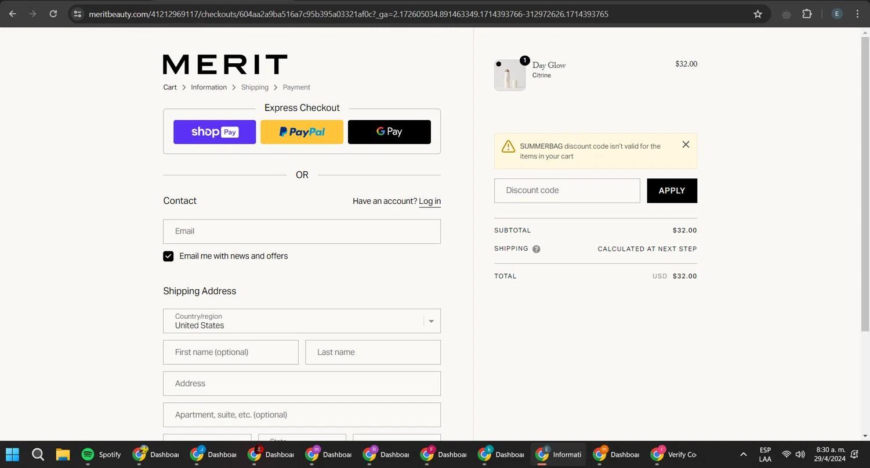Click the MERIT logo

click(225, 64)
